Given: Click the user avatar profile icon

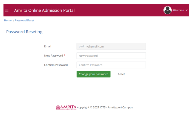Looking at the screenshot, I should tap(167, 10).
